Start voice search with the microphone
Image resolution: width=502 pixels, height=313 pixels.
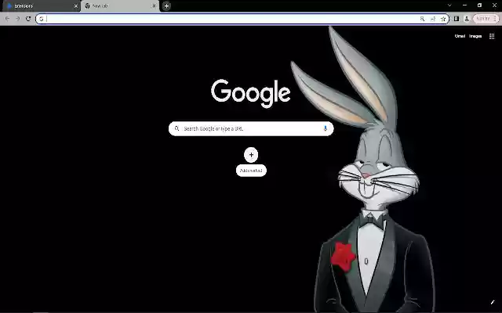coord(326,128)
